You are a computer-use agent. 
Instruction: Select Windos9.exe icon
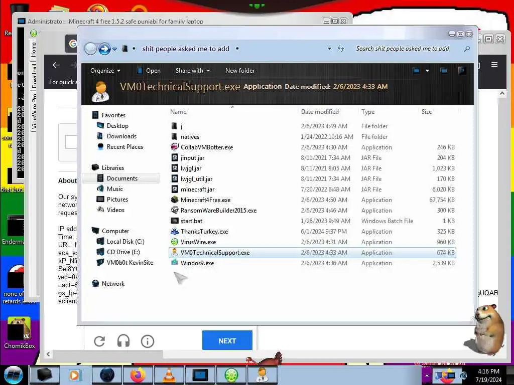click(174, 263)
